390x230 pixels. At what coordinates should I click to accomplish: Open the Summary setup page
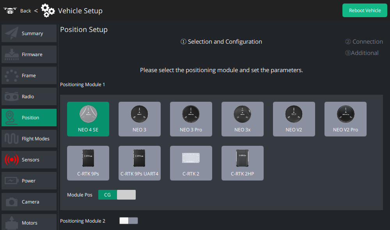point(29,34)
